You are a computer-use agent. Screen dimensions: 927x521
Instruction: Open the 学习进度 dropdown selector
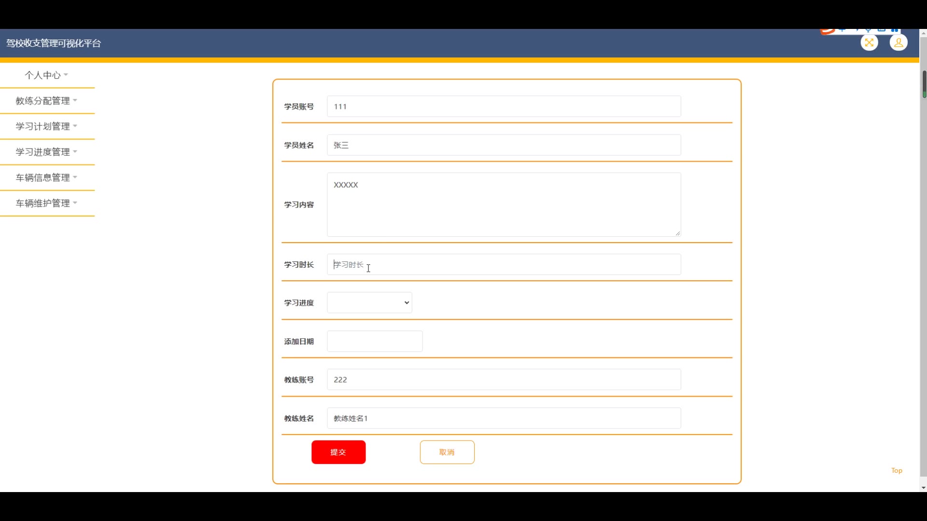coord(369,302)
